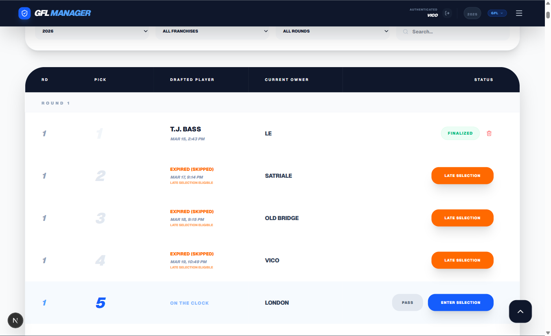Delete the T.J. Bass pick with trash icon
The height and width of the screenshot is (336, 551).
pos(489,133)
